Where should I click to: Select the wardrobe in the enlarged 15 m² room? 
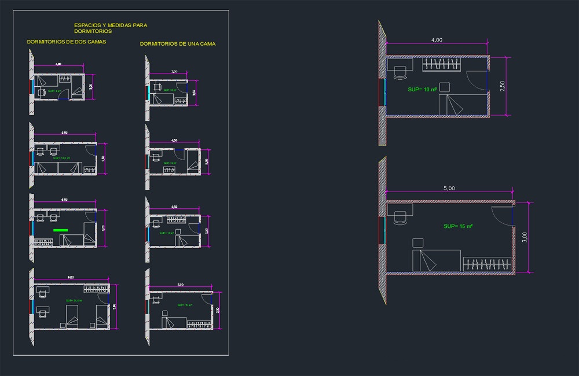click(488, 264)
